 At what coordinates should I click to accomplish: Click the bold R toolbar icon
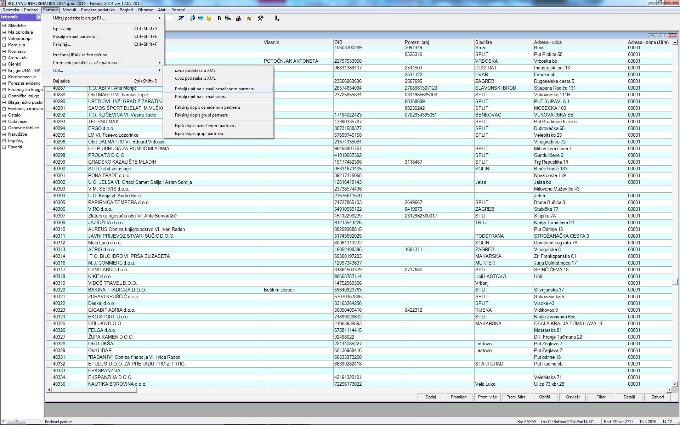coord(220,18)
